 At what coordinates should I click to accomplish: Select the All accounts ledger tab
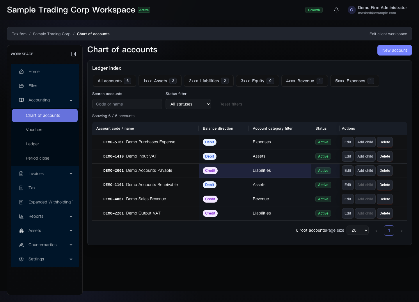(x=114, y=81)
